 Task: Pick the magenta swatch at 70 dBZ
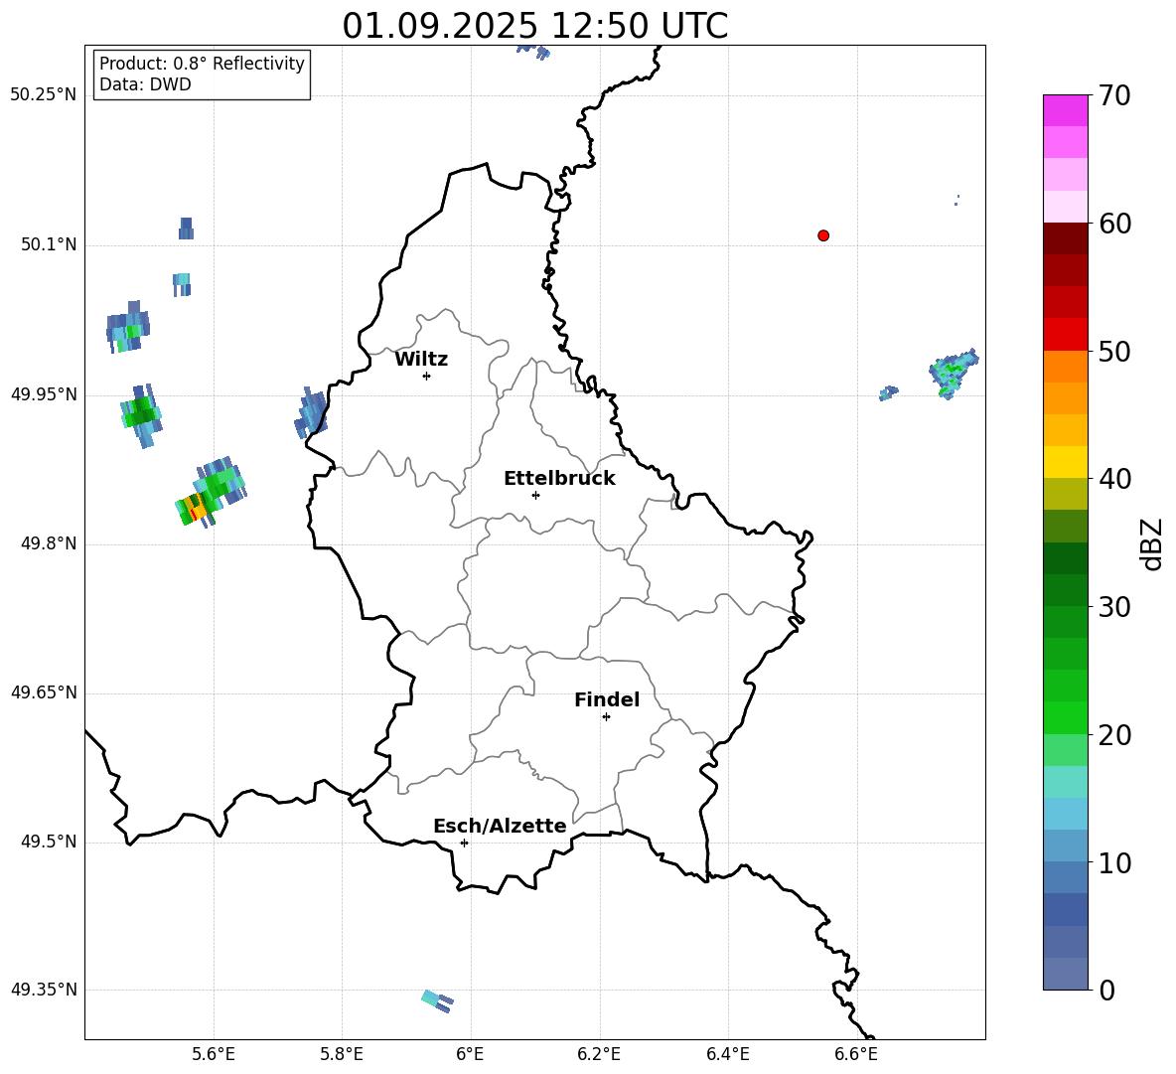(x=1066, y=110)
